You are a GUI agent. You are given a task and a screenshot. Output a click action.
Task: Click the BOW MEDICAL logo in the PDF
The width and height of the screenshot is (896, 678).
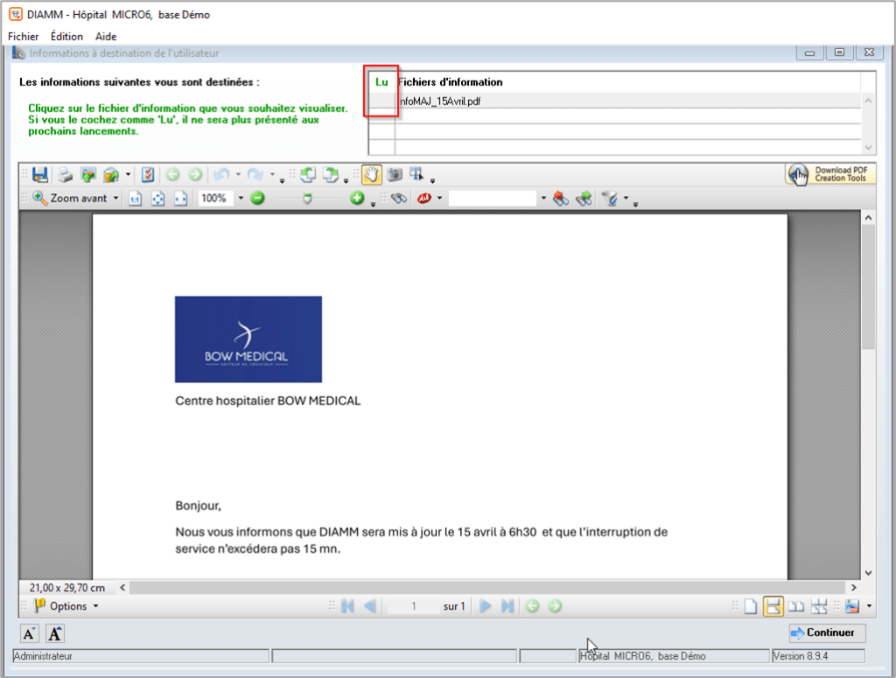248,339
